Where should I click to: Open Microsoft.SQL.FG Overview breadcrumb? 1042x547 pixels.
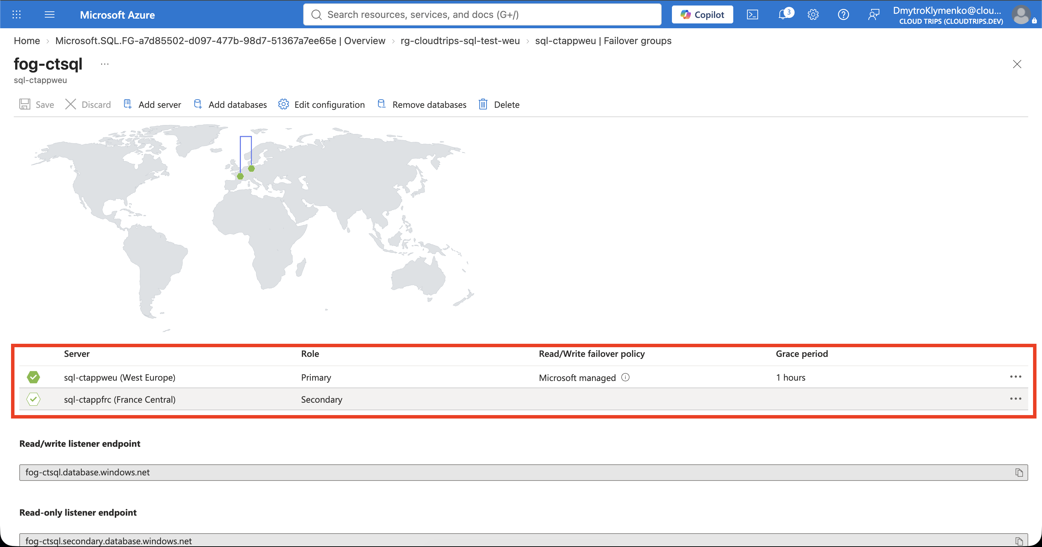coord(220,41)
